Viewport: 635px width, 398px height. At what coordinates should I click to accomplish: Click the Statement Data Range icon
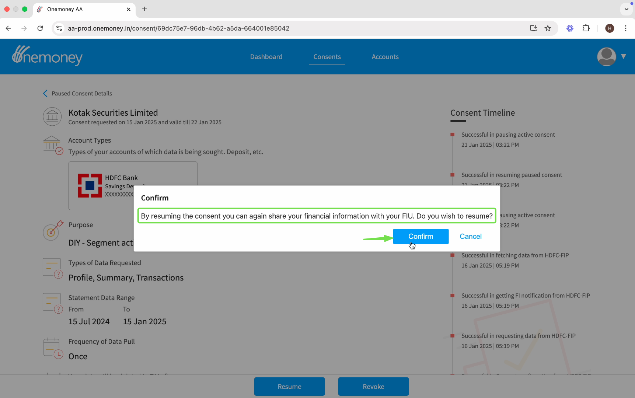point(53,303)
